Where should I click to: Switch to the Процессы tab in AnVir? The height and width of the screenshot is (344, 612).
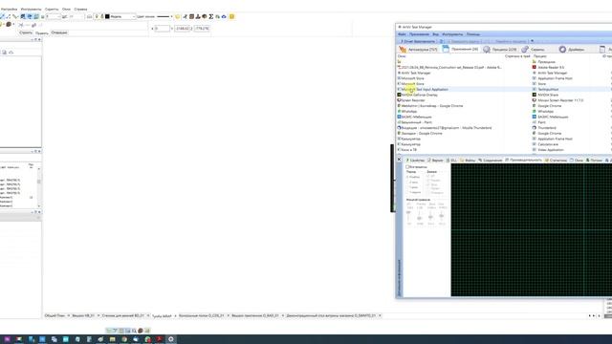click(x=500, y=50)
